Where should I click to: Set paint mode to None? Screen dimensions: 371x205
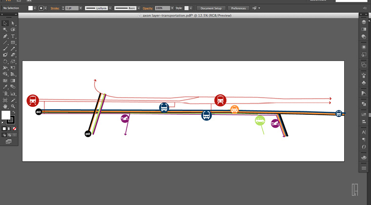(x=15, y=129)
